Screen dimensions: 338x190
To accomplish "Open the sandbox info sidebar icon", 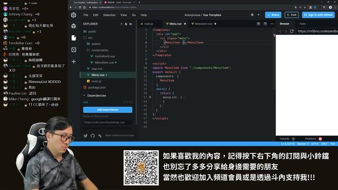I will (74, 26).
